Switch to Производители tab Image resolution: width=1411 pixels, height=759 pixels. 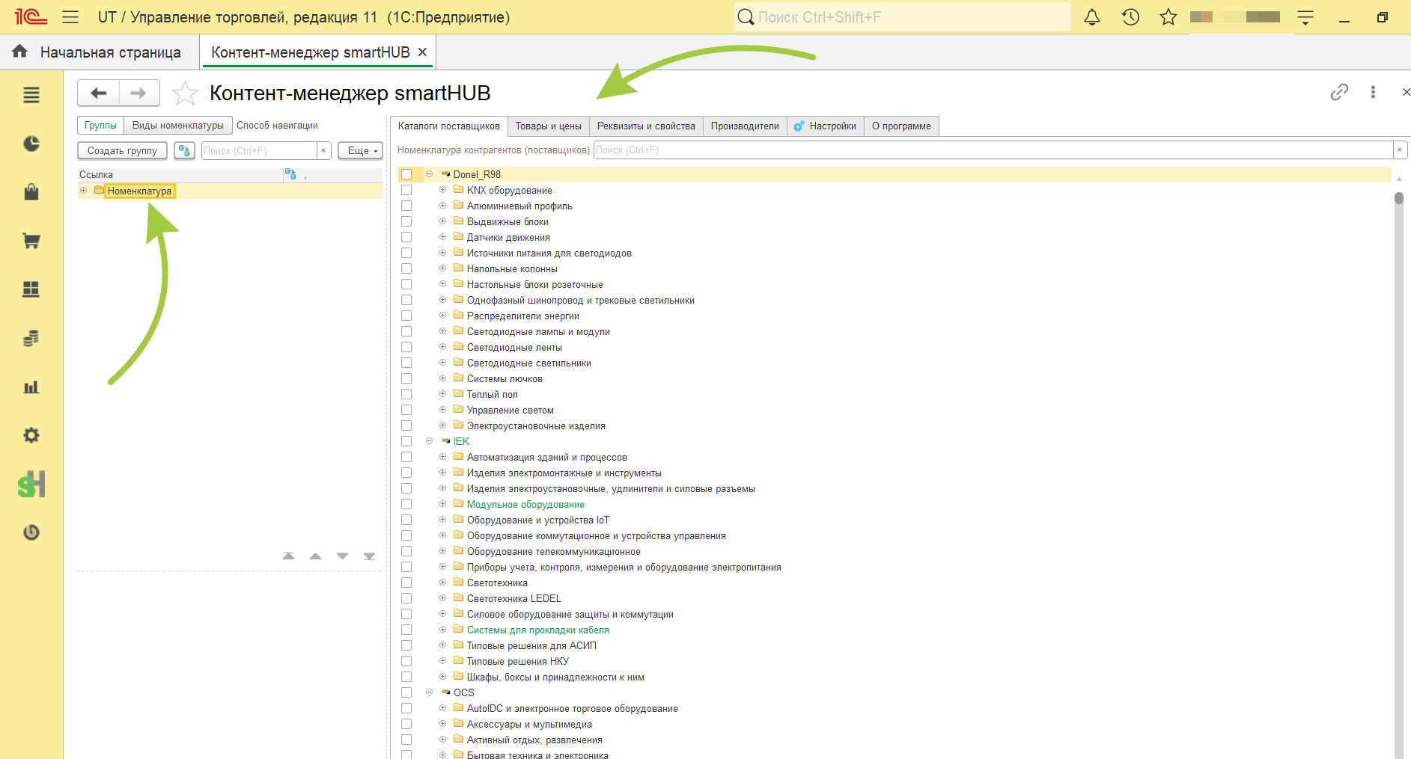click(x=745, y=126)
